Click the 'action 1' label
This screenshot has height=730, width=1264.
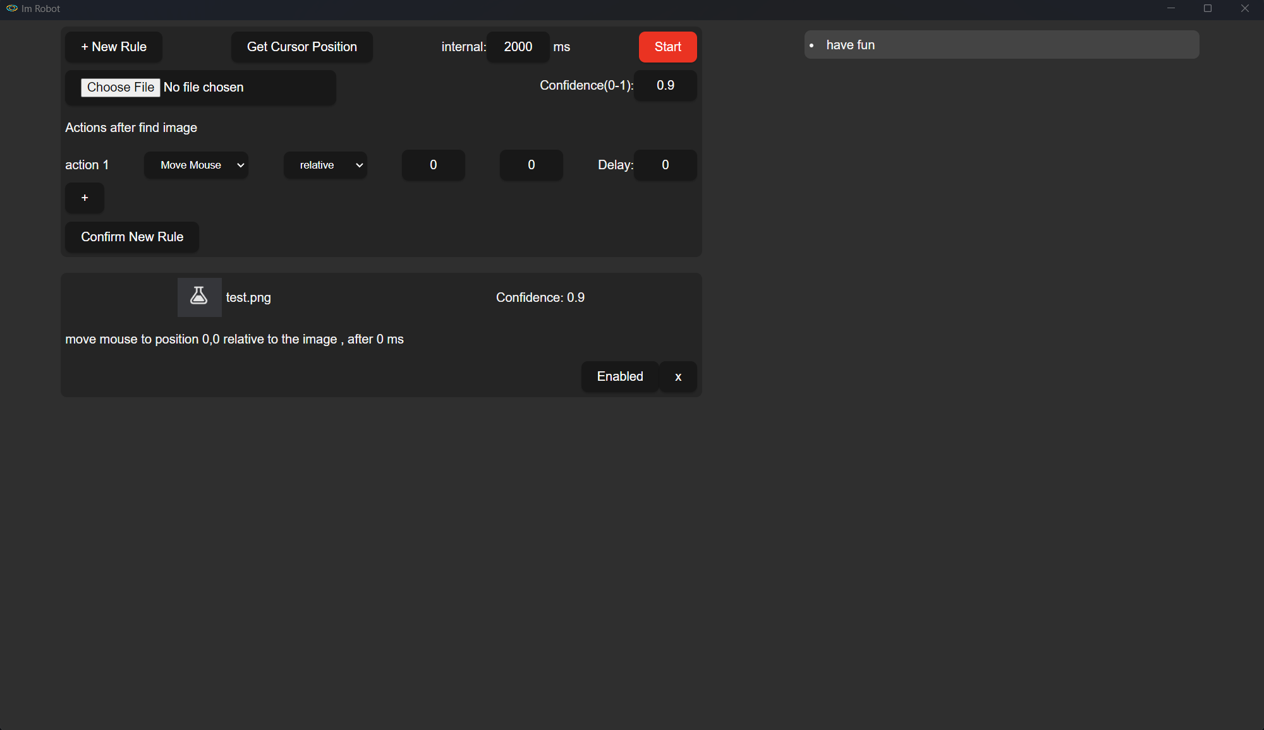pos(87,165)
